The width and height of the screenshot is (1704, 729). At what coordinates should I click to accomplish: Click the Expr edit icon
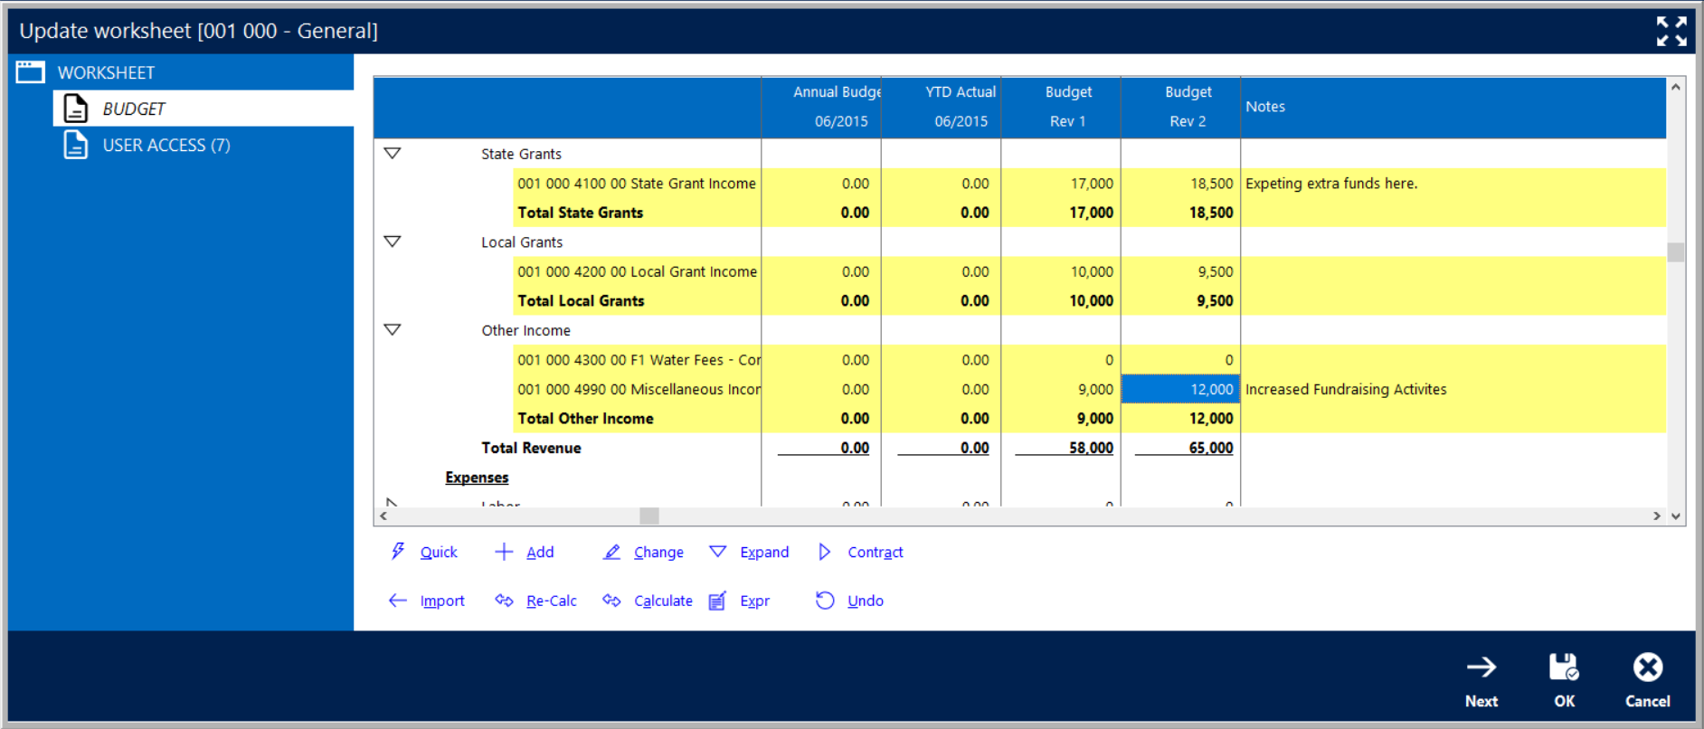717,601
